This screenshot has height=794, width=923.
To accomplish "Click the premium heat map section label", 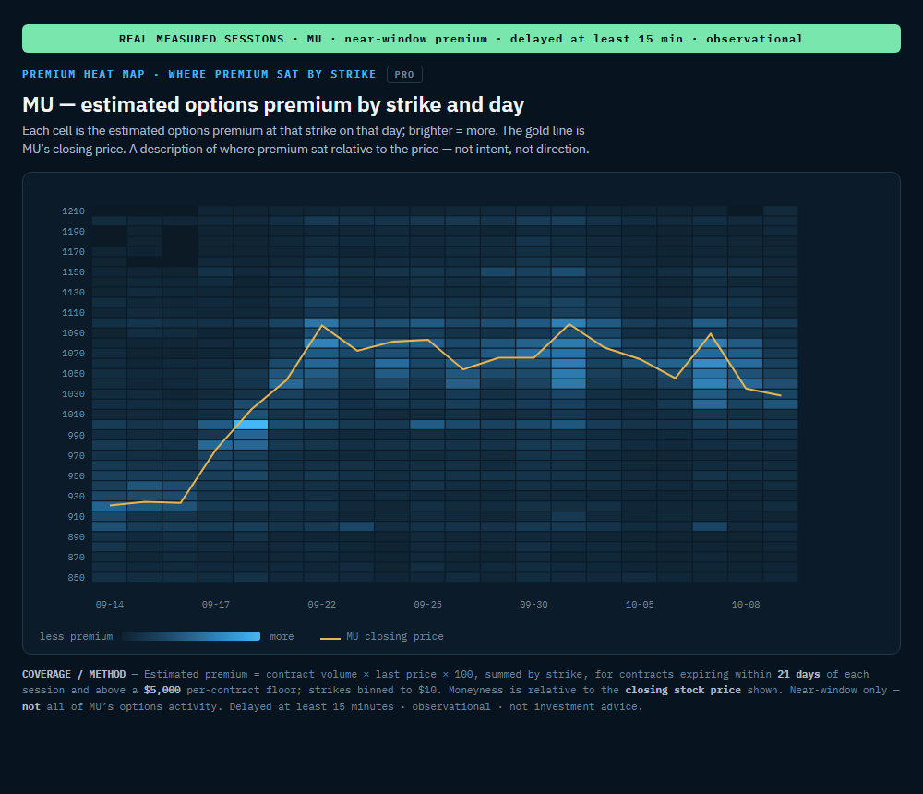I will tap(199, 74).
